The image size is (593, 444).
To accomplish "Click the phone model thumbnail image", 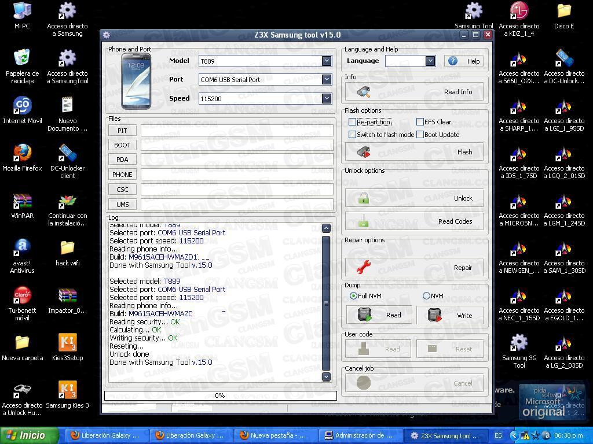I will tap(136, 81).
